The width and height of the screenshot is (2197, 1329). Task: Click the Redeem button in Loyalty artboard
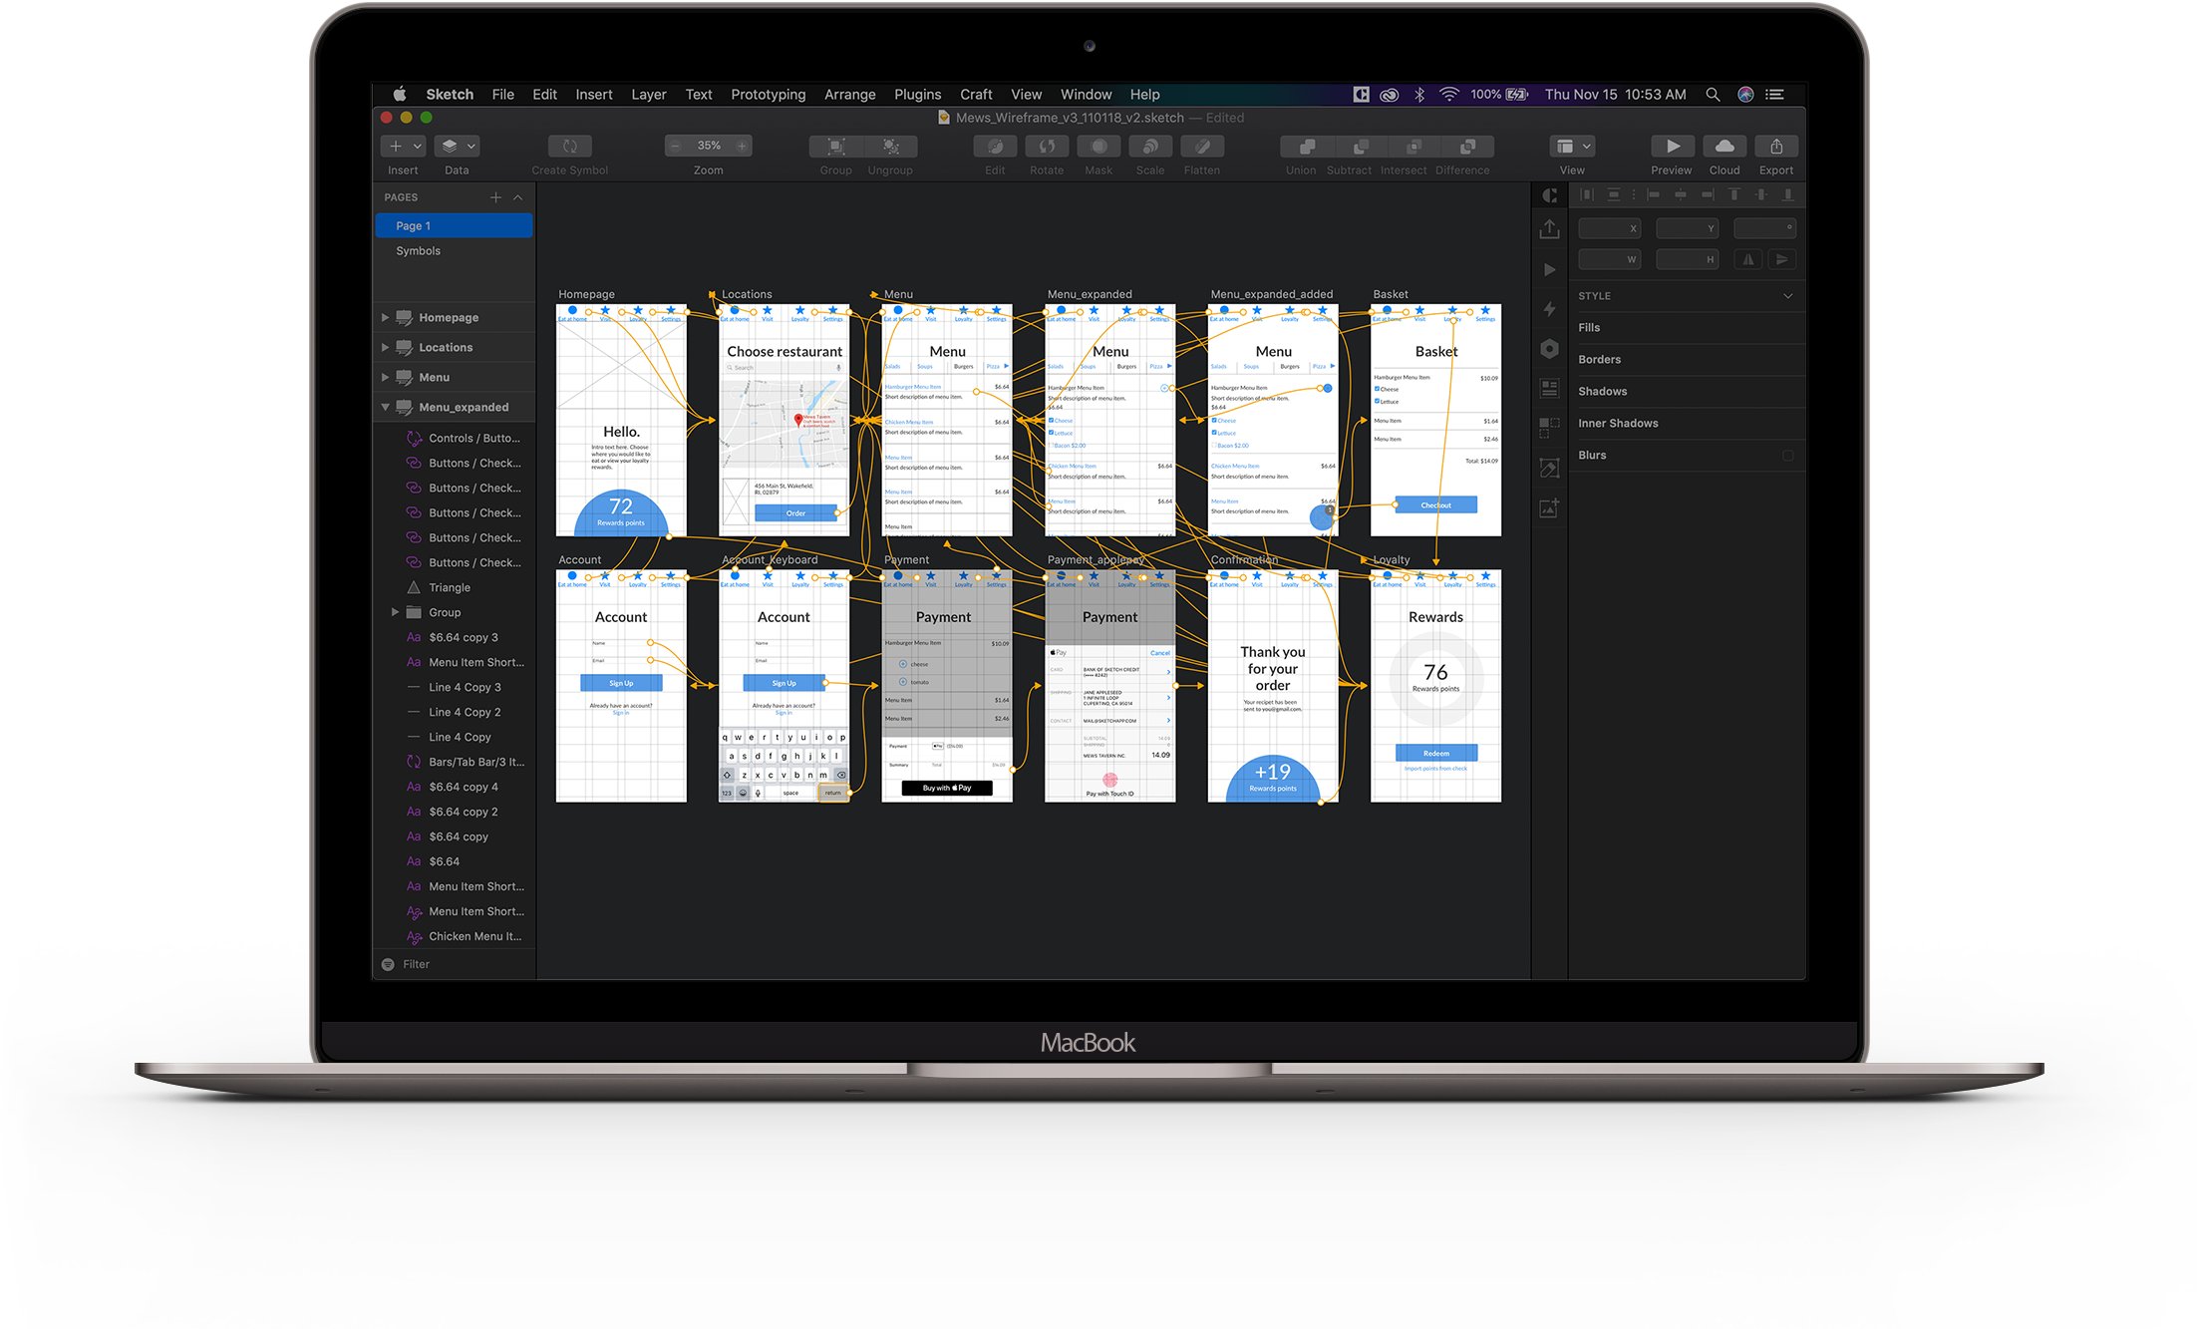point(1435,754)
